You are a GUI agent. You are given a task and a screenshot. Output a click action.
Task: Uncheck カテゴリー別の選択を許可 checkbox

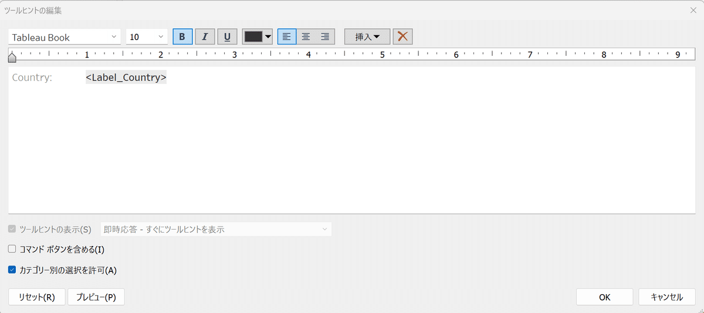pyautogui.click(x=12, y=270)
